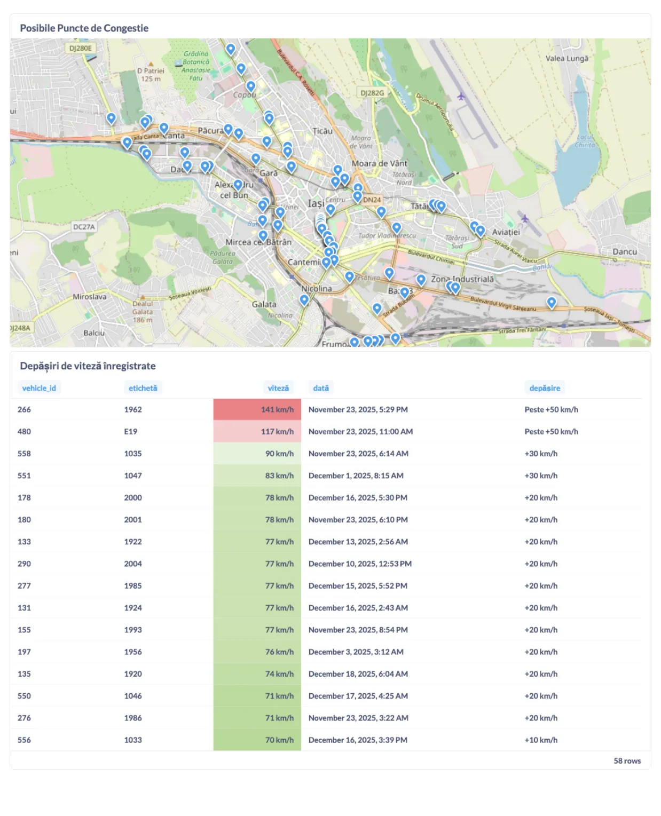
Task: Click the dată column header
Action: pos(321,388)
